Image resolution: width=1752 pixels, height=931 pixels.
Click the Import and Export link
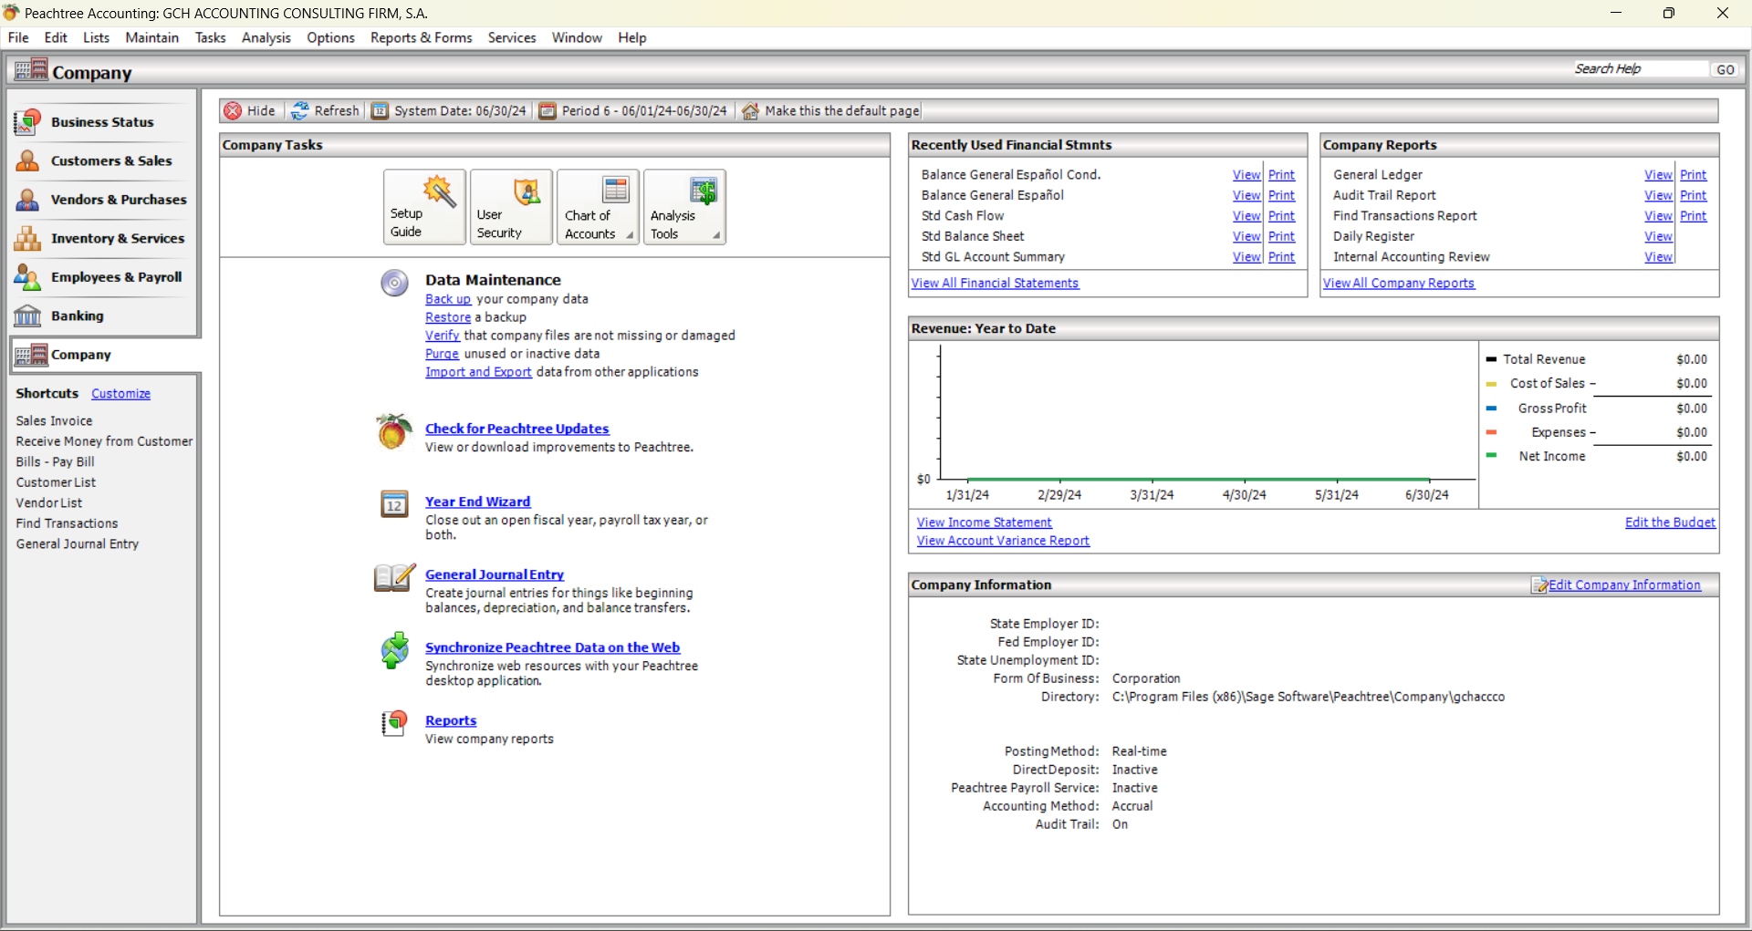(x=478, y=372)
